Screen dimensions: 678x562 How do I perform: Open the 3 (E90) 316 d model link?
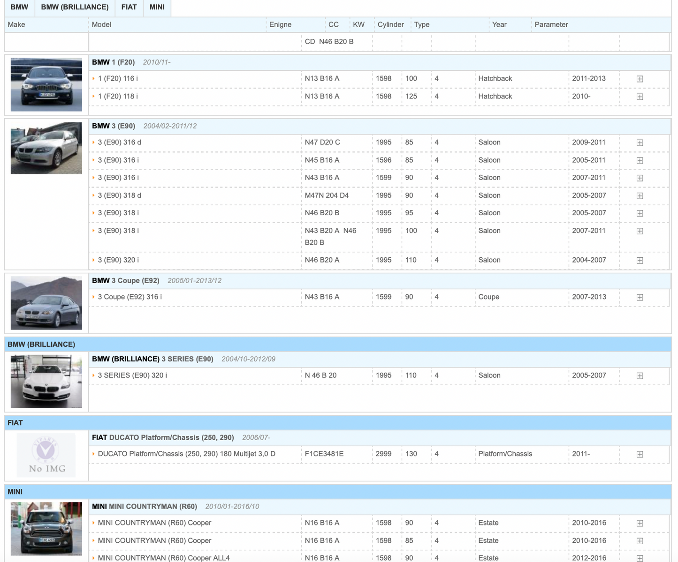coord(119,142)
